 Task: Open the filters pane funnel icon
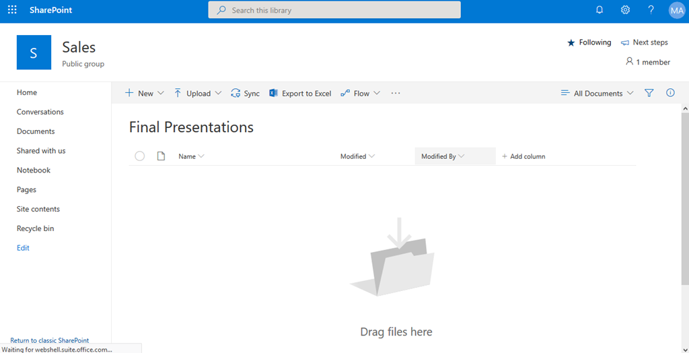(x=649, y=93)
